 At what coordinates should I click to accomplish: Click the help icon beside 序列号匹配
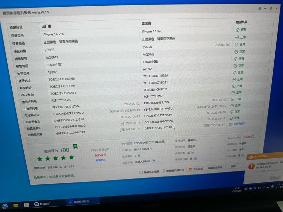195,159
